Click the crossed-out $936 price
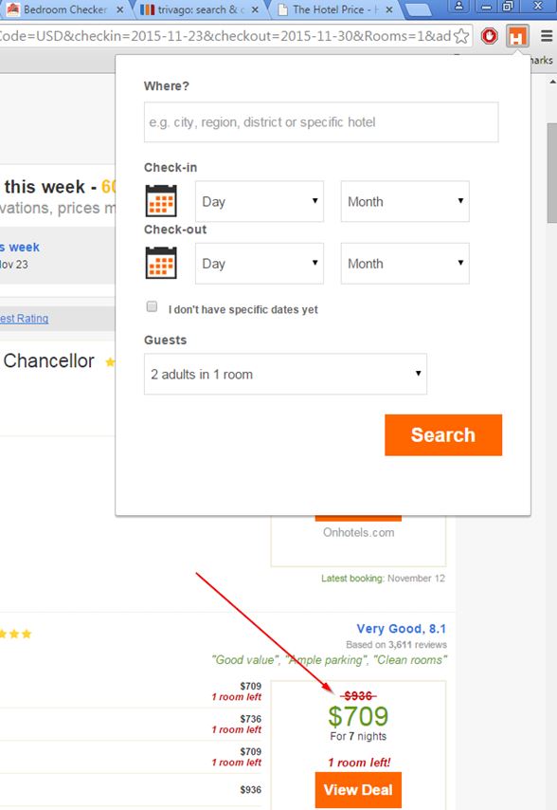Viewport: 557px width, 810px height. 358,696
